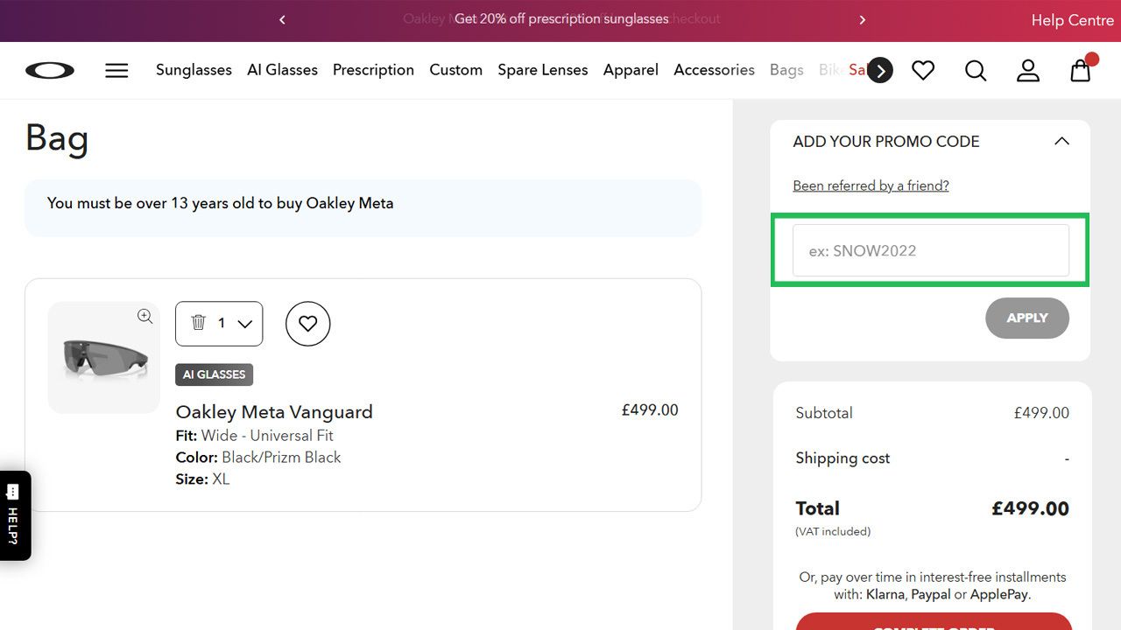
Task: Collapse the Add Your Promo Code section
Action: click(1061, 141)
